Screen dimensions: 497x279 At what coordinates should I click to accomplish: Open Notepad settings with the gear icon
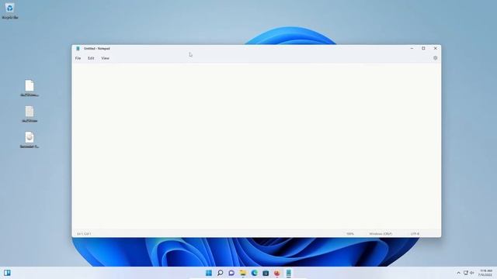(435, 58)
